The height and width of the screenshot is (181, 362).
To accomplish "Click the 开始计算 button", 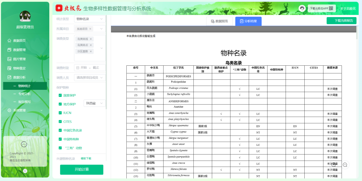I will (x=82, y=170).
